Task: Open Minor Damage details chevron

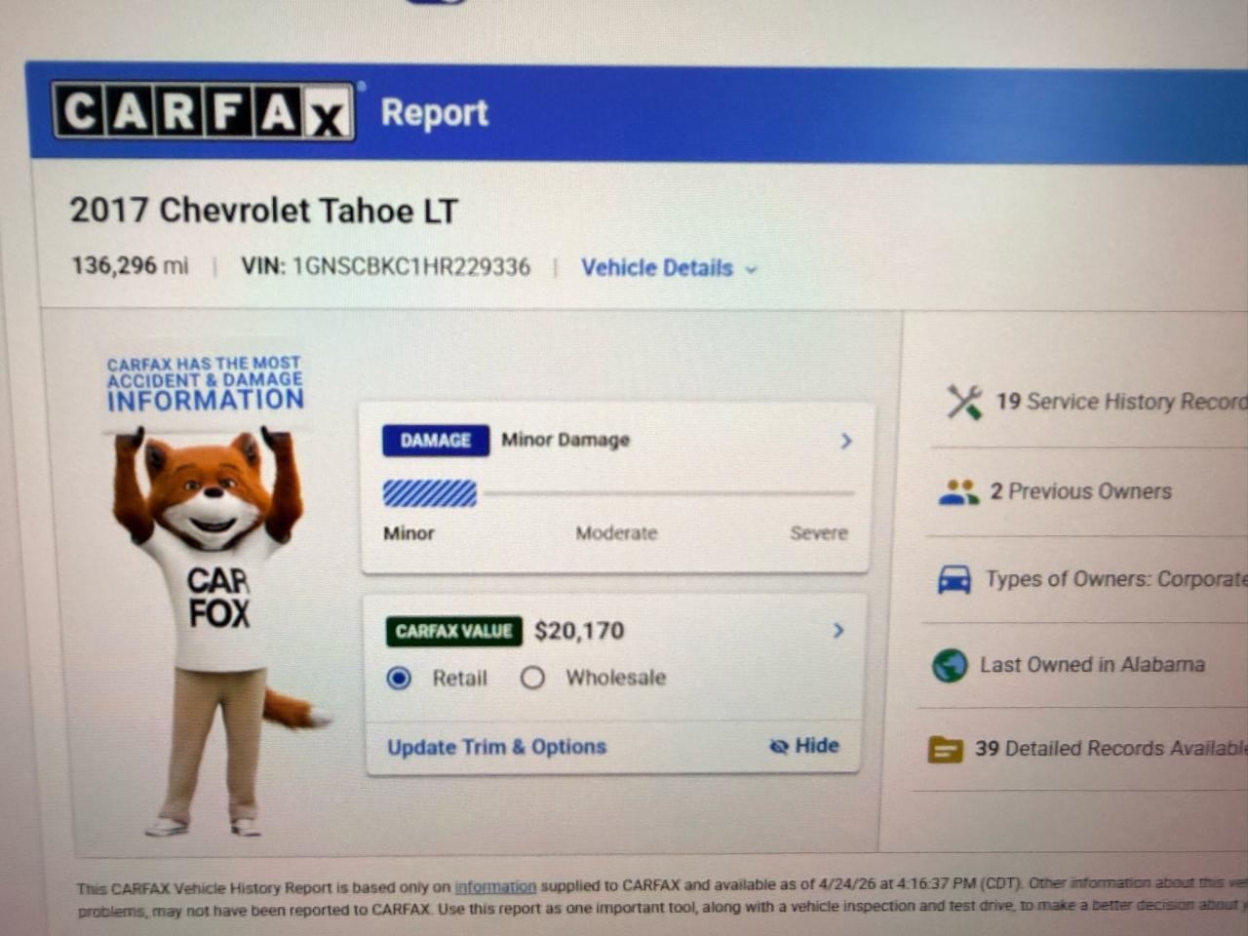Action: [846, 441]
